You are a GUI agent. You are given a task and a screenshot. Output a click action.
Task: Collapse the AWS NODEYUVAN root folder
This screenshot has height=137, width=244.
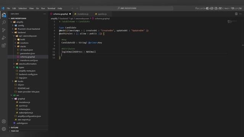pyautogui.click(x=9, y=18)
